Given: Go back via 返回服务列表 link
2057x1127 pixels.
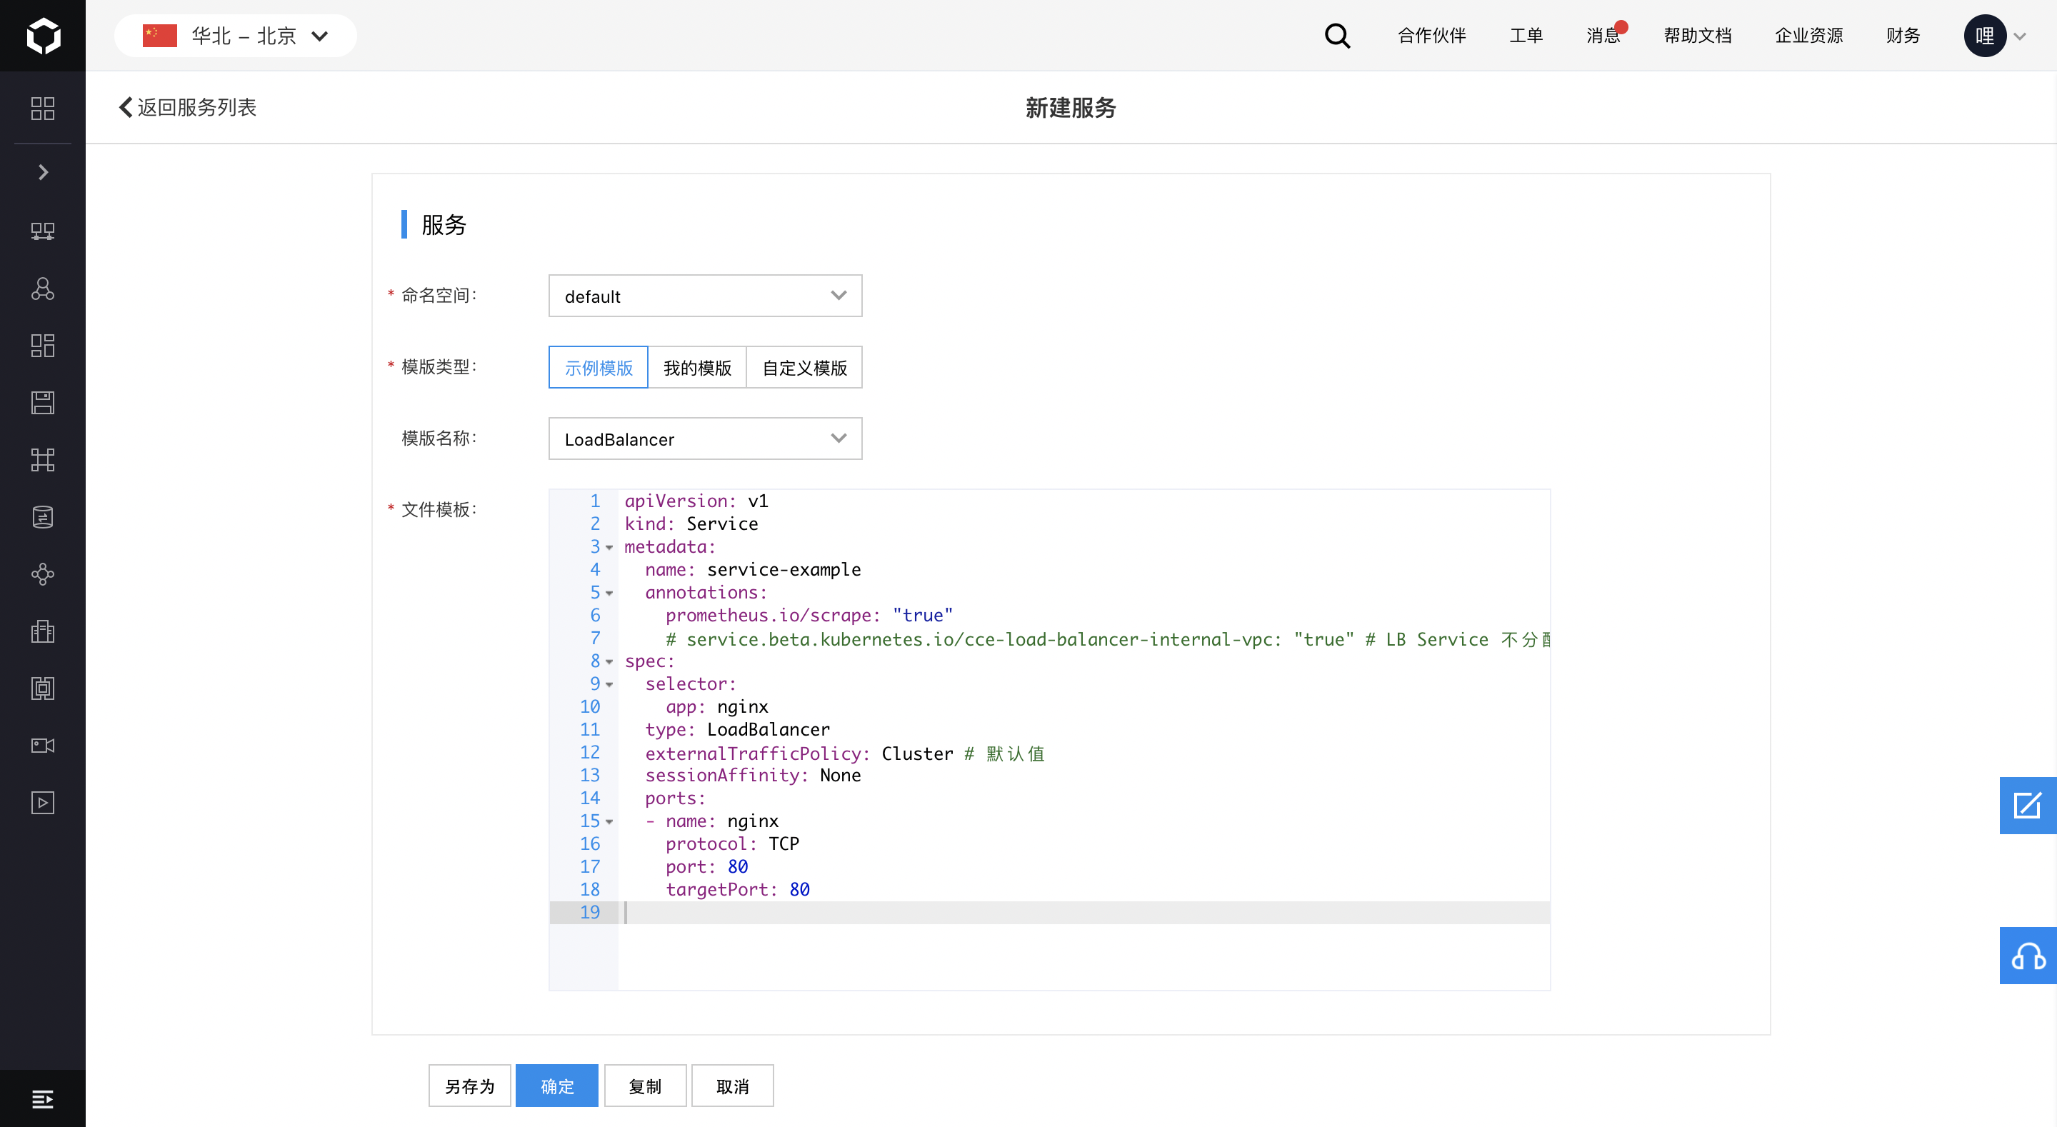Looking at the screenshot, I should (x=188, y=108).
